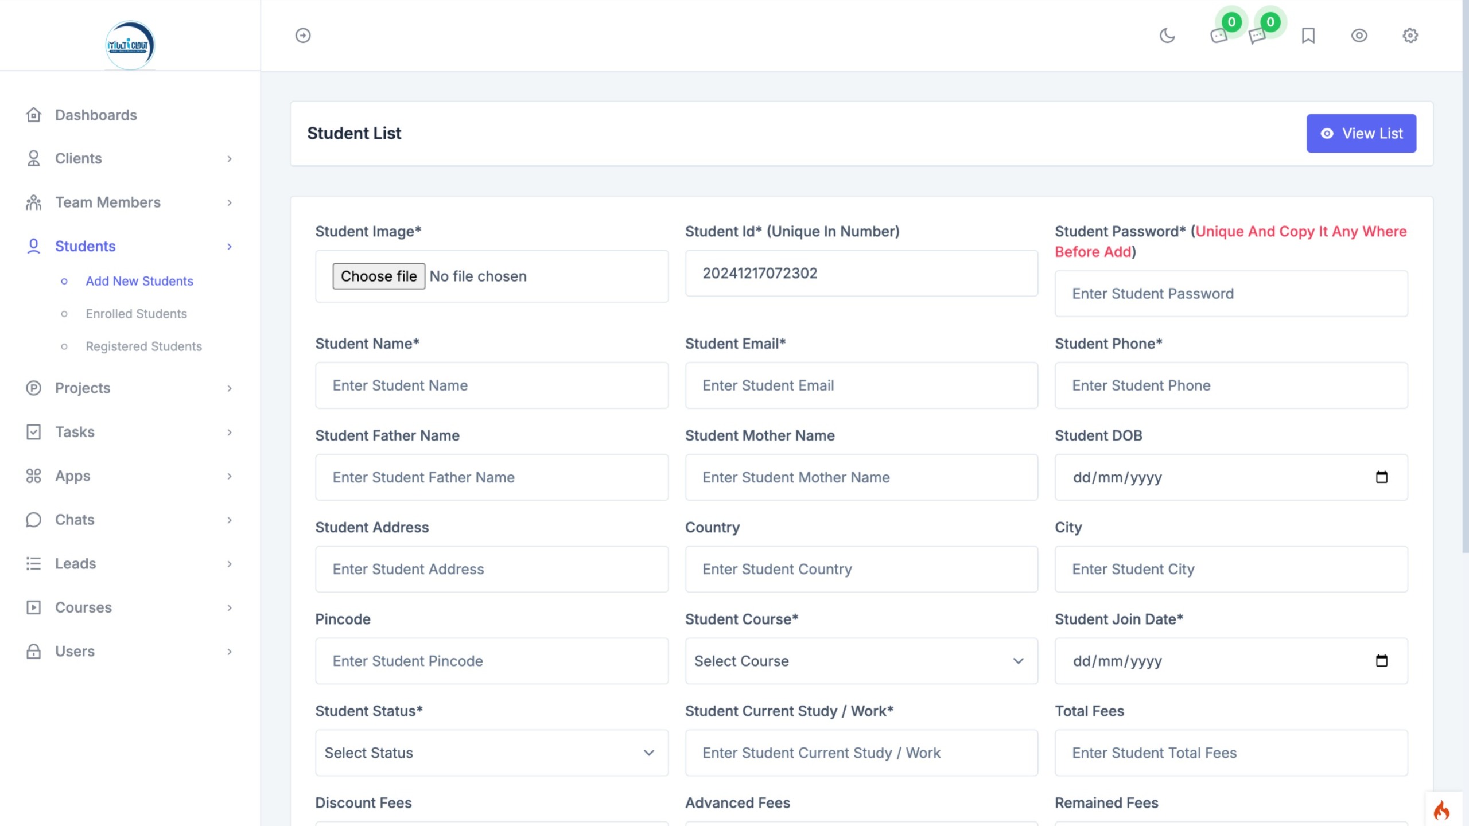
Task: Click the sidebar collapse arrow icon
Action: pos(303,36)
